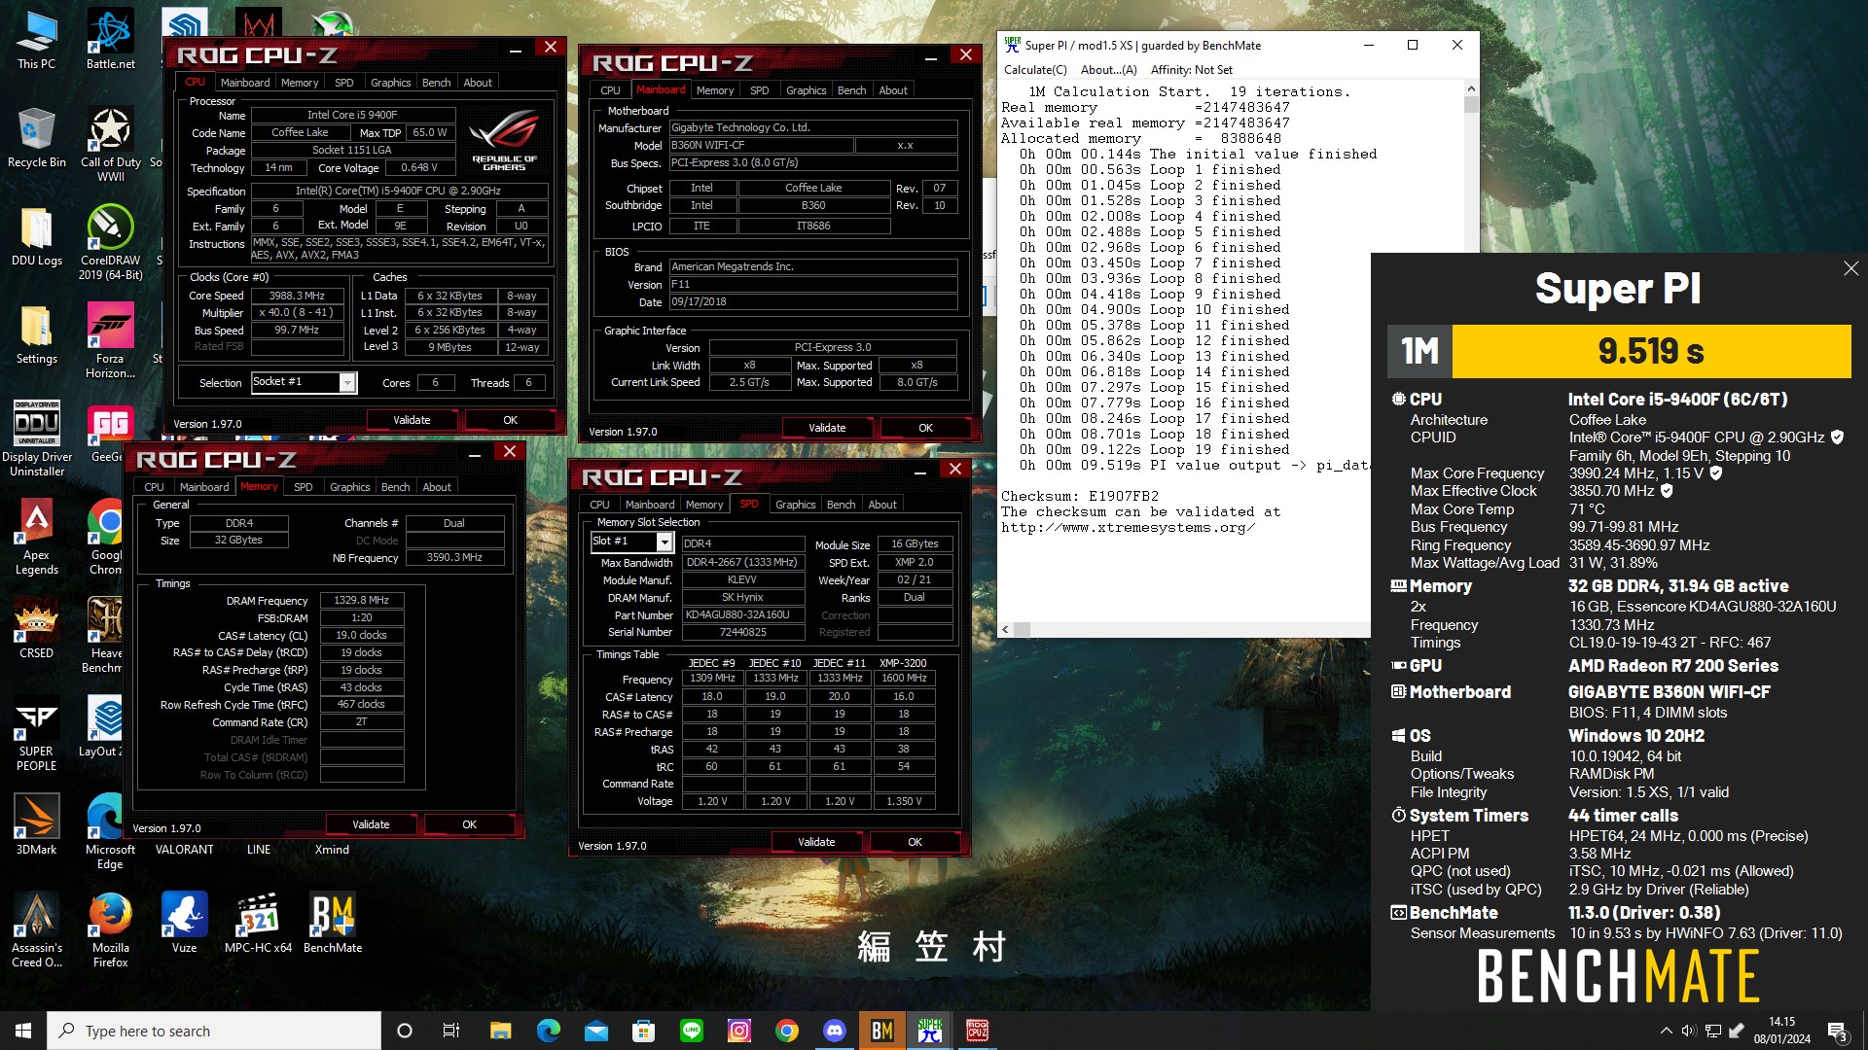Launch Vuze desktop shortcut

point(184,923)
